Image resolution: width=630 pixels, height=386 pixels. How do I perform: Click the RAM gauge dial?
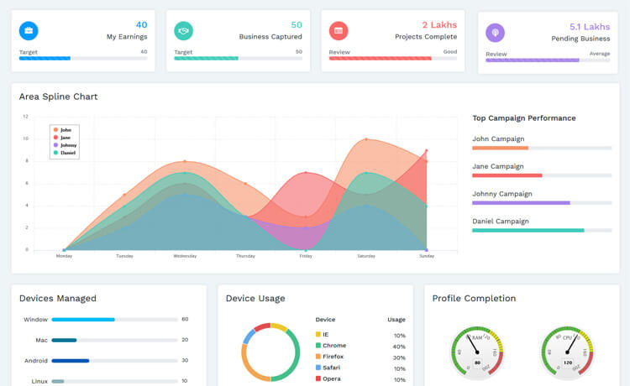[477, 353]
